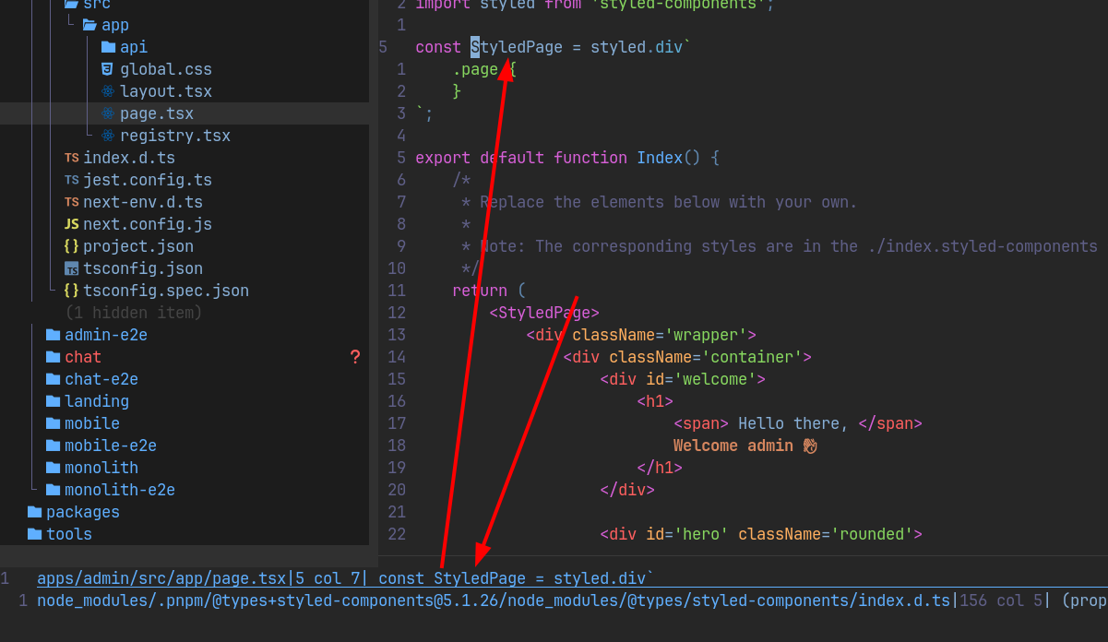The image size is (1108, 642).
Task: Click the folder icon beside admin-e2e
Action: [x=54, y=335]
